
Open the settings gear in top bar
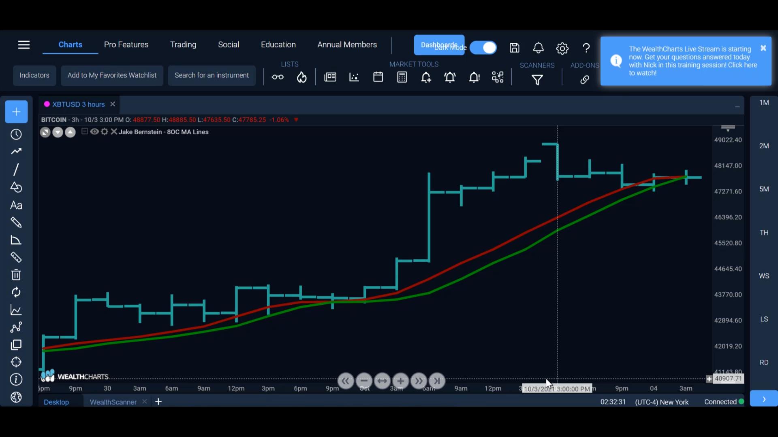tap(562, 48)
